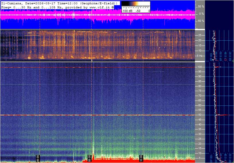Click the 50 Hz mains line in spectrogram
Image resolution: width=234 pixels, height=163 pixels.
98,115
